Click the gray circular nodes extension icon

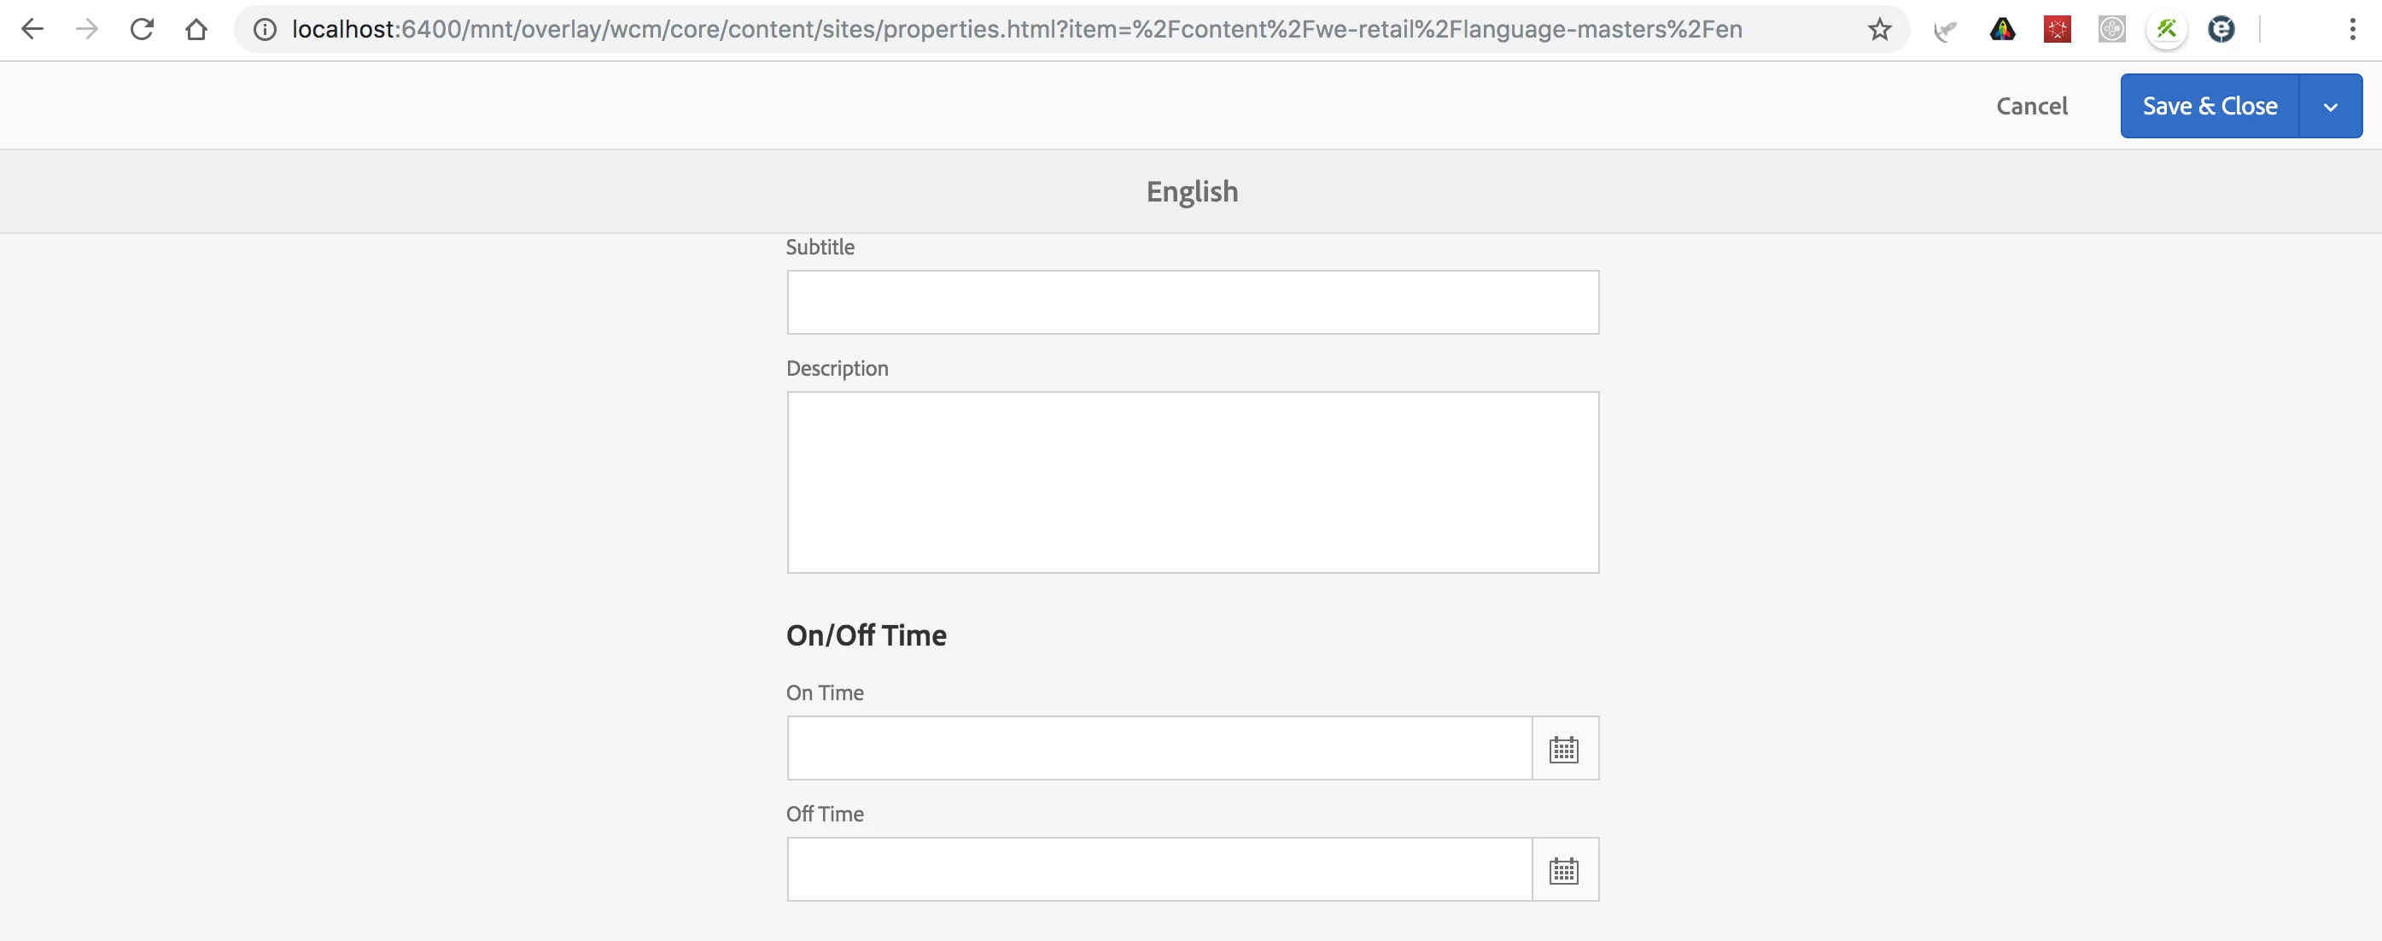pyautogui.click(x=2111, y=30)
